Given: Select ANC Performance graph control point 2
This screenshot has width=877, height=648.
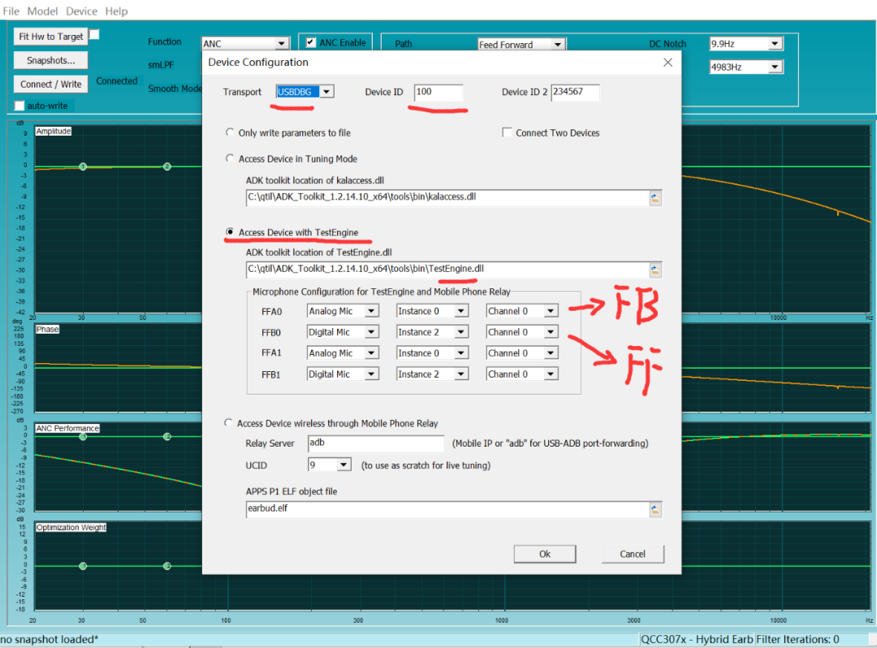Looking at the screenshot, I should tap(166, 436).
